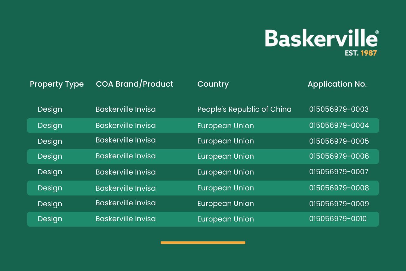This screenshot has width=406, height=271.
Task: Click the EST. 1987 text under logo
Action: point(361,53)
